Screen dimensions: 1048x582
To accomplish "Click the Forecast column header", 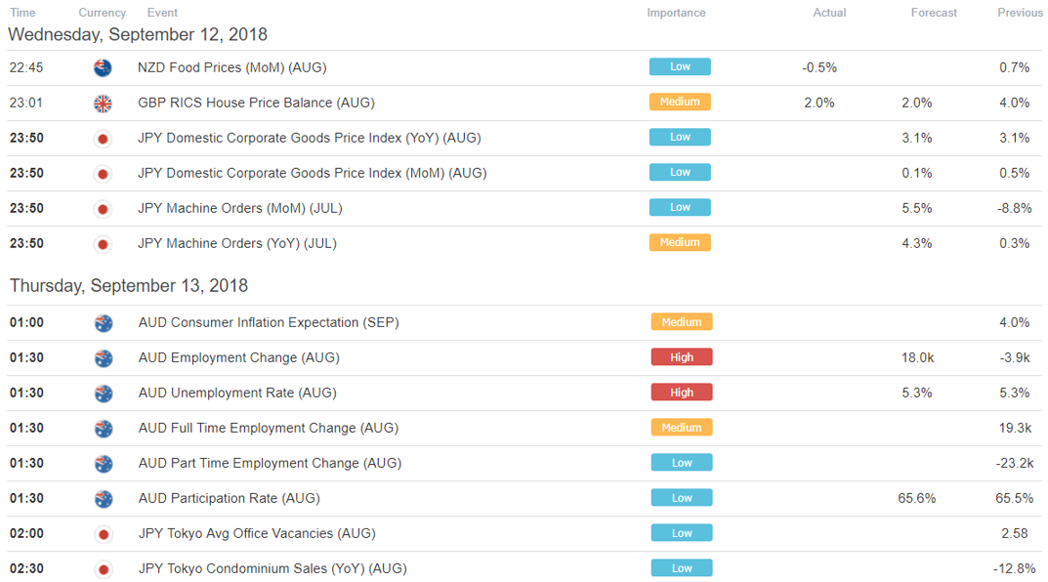I will pyautogui.click(x=934, y=13).
